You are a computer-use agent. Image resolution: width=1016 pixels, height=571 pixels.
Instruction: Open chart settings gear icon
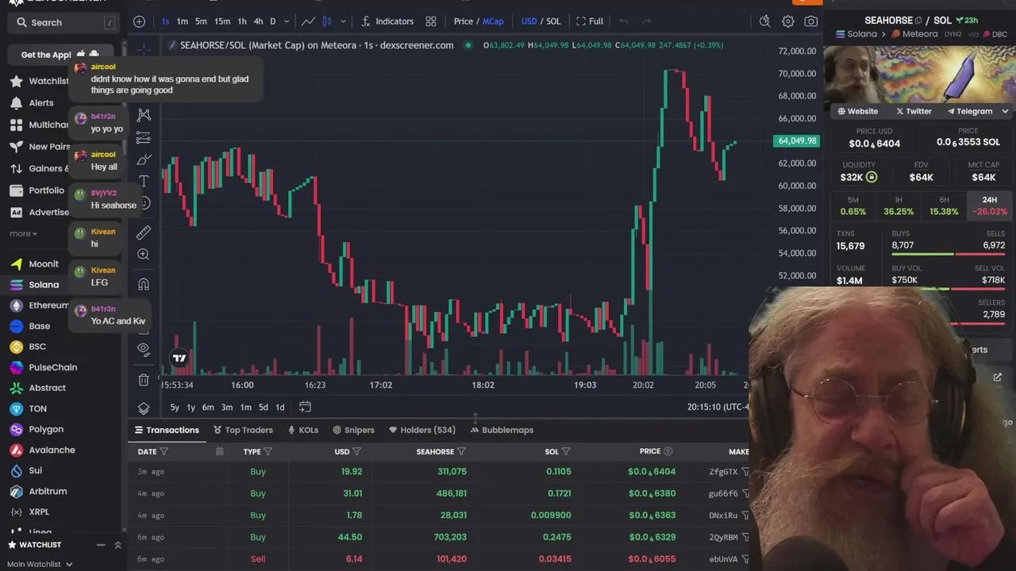[787, 21]
